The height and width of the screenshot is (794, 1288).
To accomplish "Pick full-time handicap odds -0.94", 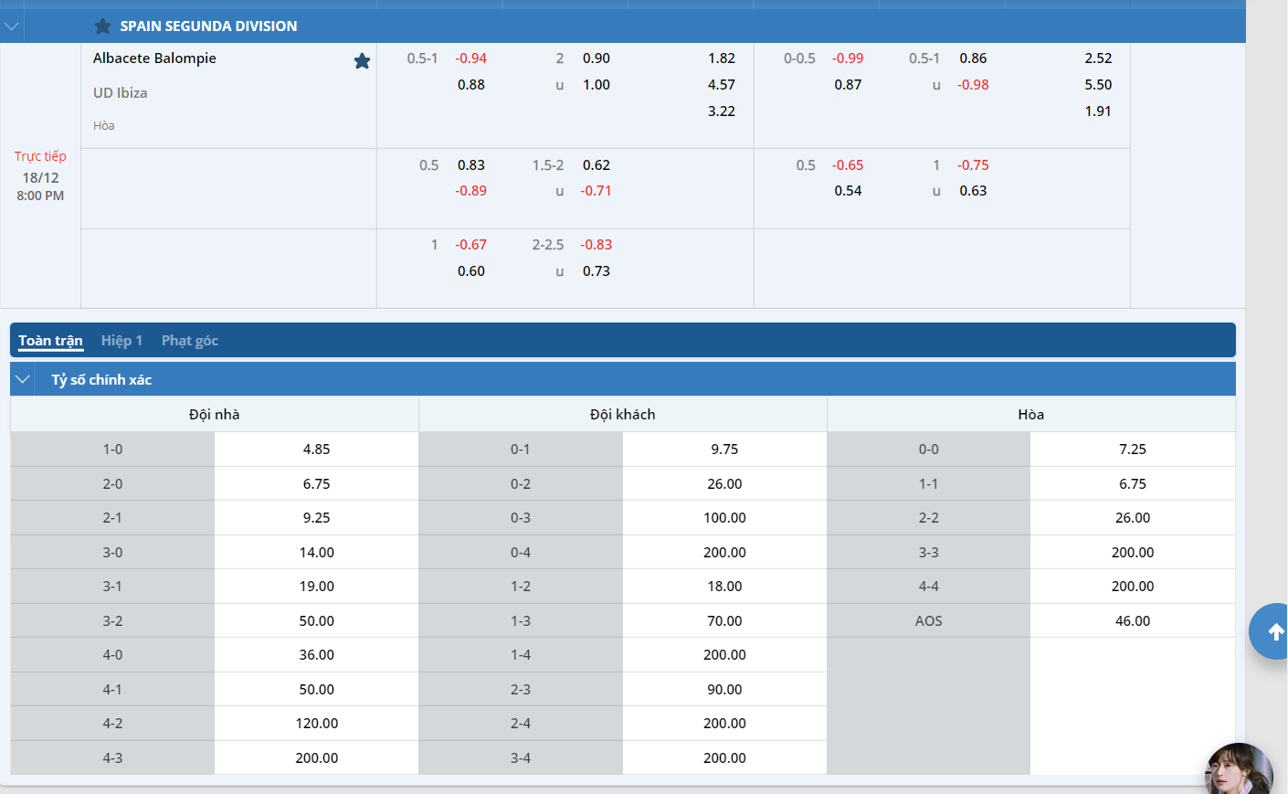I will click(x=471, y=58).
